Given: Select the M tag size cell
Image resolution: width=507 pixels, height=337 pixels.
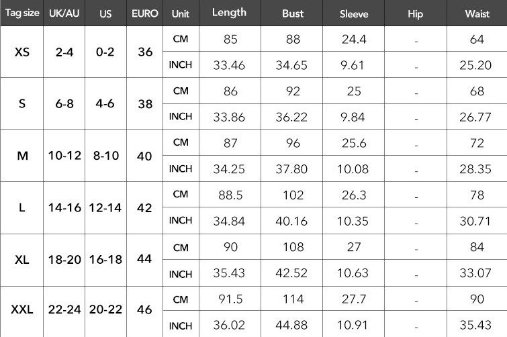Looking at the screenshot, I should 22,156.
